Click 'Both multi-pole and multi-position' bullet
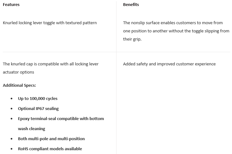 [x=51, y=139]
